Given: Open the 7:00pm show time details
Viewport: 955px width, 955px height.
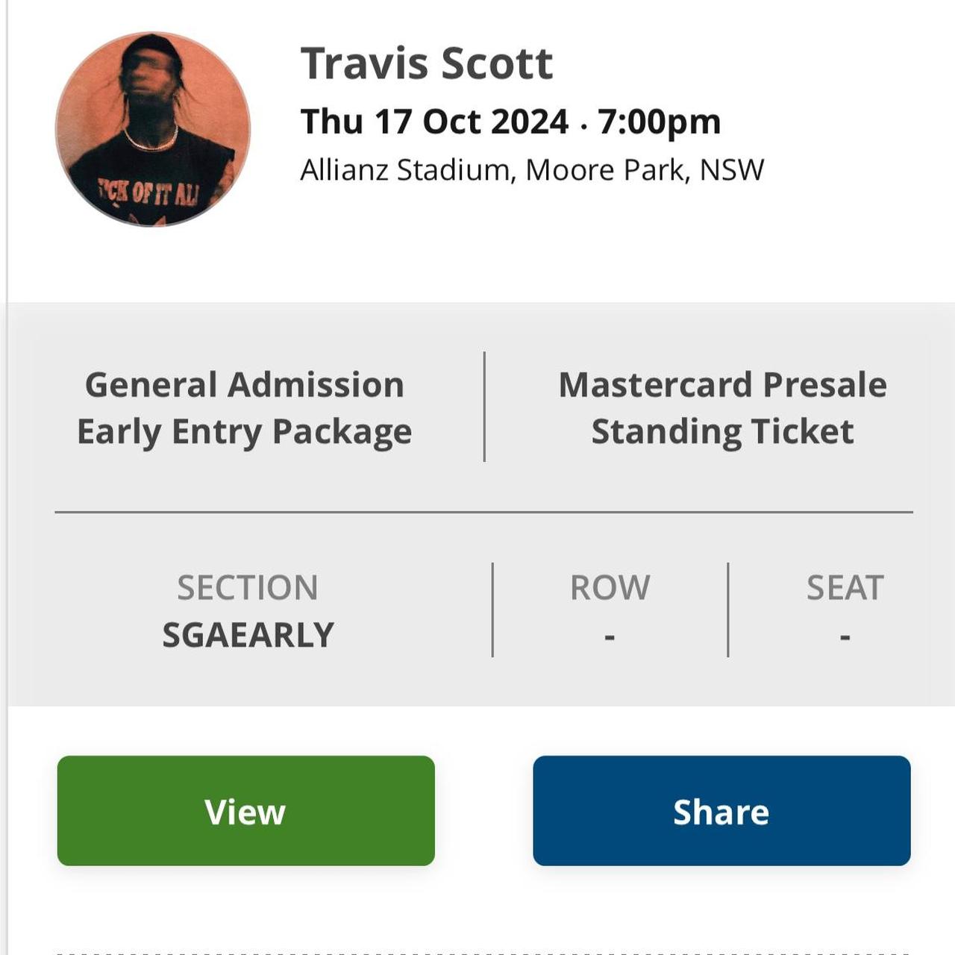Looking at the screenshot, I should coord(657,120).
